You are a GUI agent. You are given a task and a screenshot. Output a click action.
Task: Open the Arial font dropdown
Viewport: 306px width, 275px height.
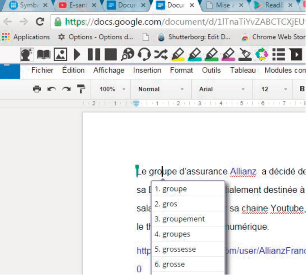(221, 89)
